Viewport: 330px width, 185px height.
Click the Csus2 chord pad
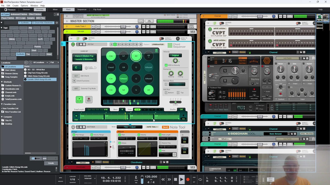[111, 67]
